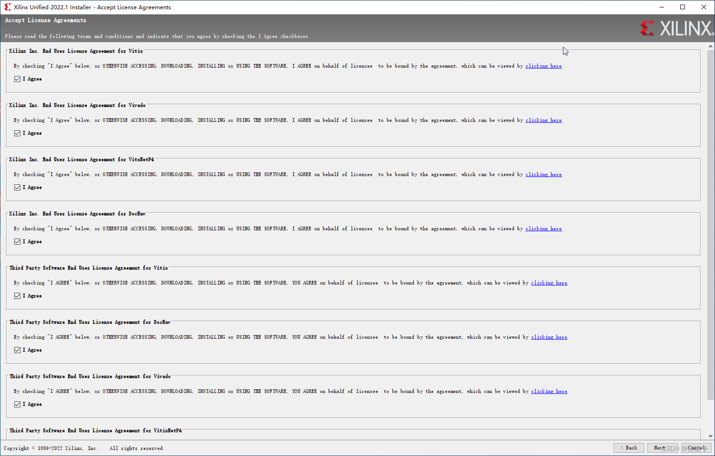Close the installer window
715x456 pixels.
pos(704,7)
